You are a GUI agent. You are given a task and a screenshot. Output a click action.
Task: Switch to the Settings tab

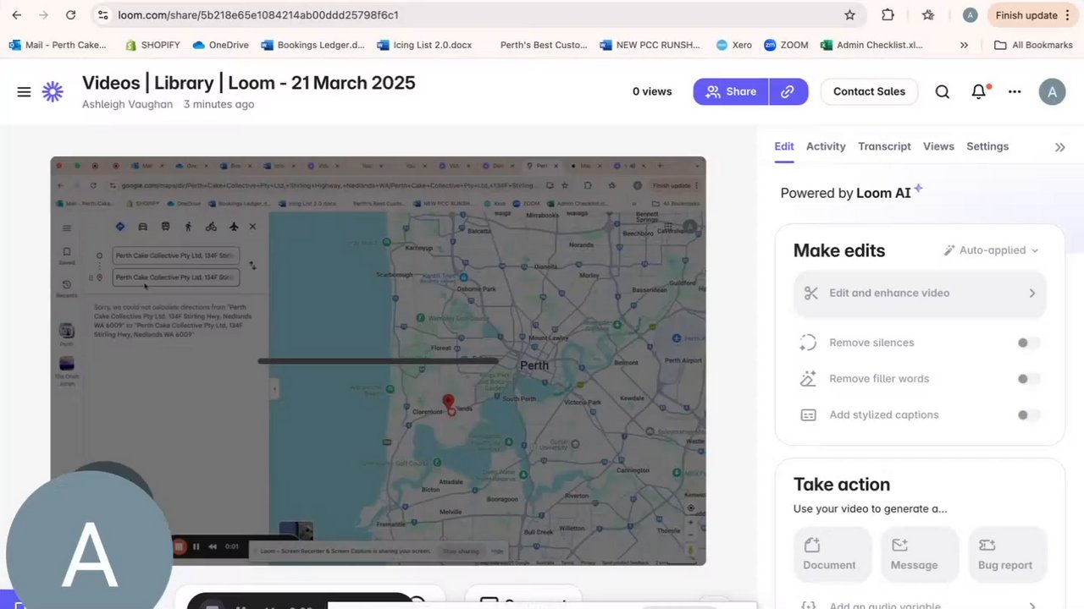click(987, 146)
